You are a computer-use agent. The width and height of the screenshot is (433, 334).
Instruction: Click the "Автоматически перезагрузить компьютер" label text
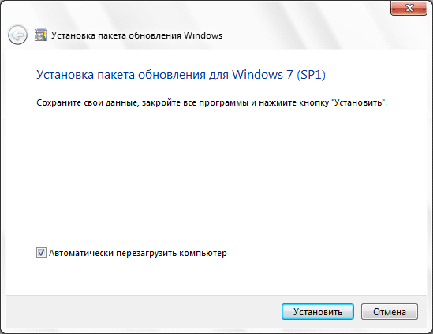[x=138, y=253]
